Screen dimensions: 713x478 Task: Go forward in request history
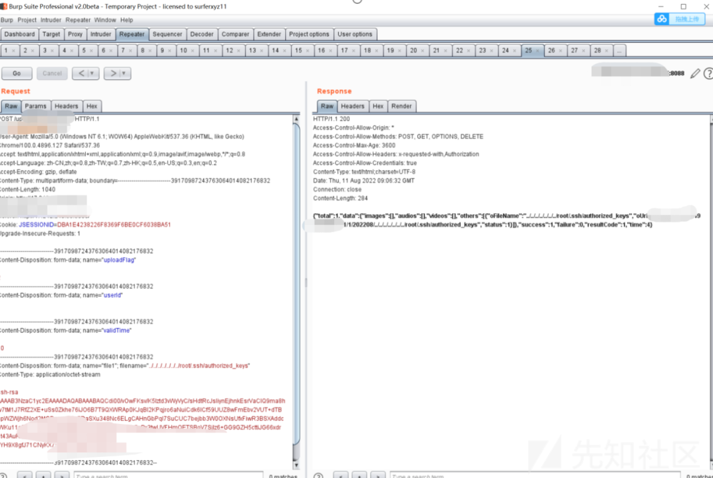click(113, 73)
